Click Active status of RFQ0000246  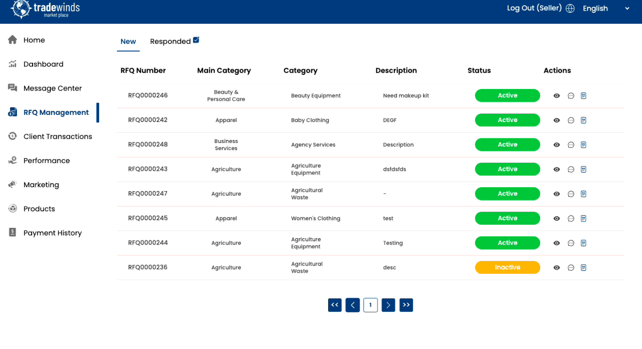pyautogui.click(x=507, y=96)
